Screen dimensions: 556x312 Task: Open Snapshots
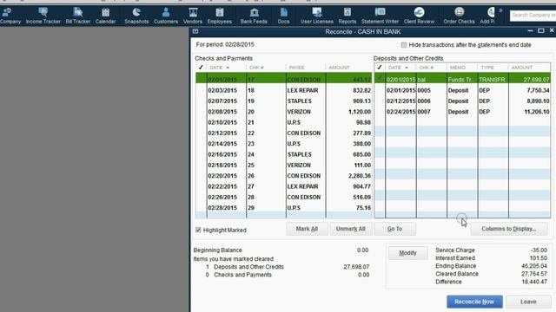136,16
